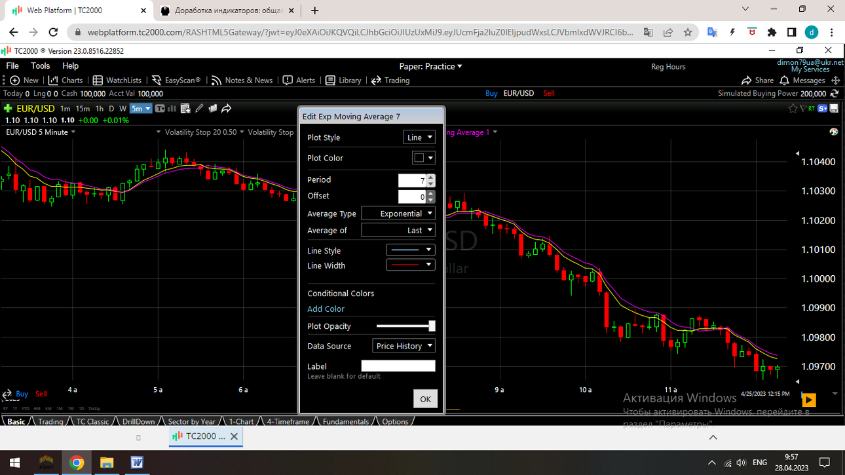
Task: Mark EUR/USD as favorite with star icon
Action: point(793,108)
